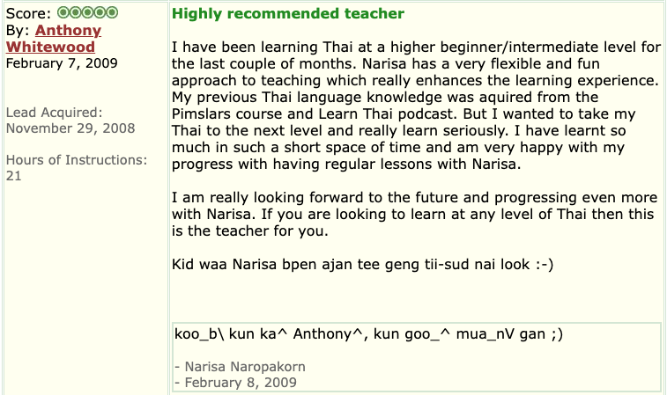Click the second green score circle
The height and width of the screenshot is (395, 667).
click(x=75, y=12)
